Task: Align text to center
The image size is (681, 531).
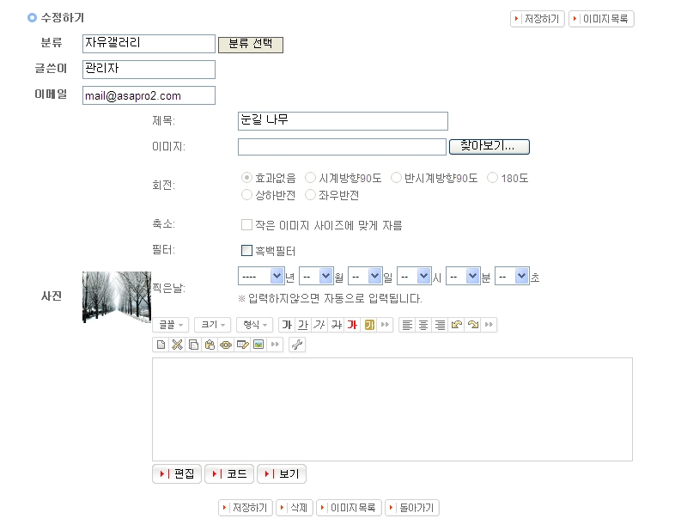Action: point(423,325)
